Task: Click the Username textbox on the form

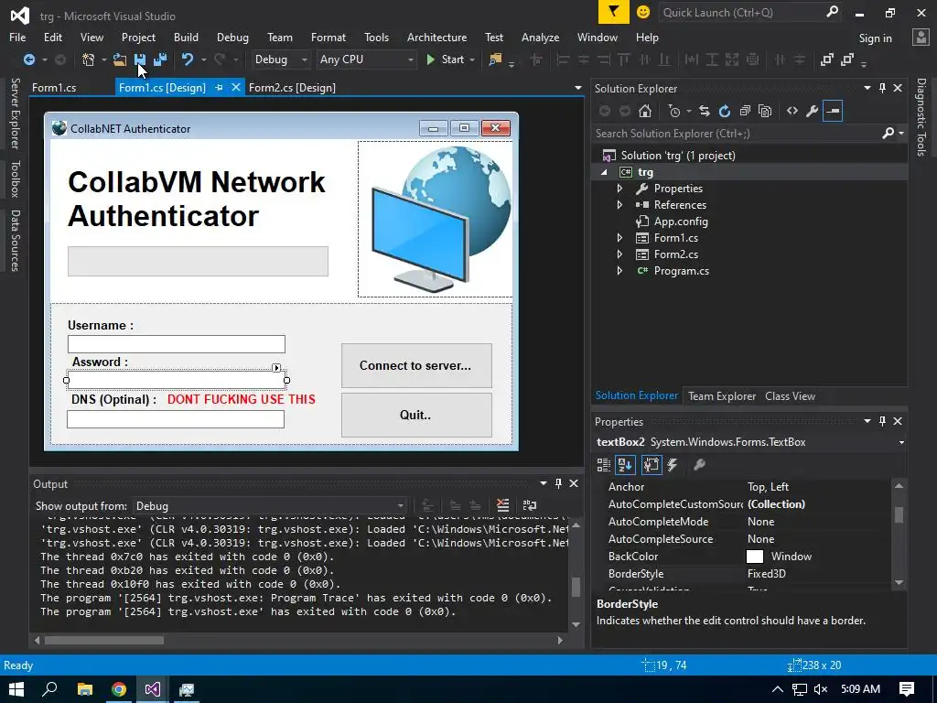Action: pyautogui.click(x=177, y=344)
